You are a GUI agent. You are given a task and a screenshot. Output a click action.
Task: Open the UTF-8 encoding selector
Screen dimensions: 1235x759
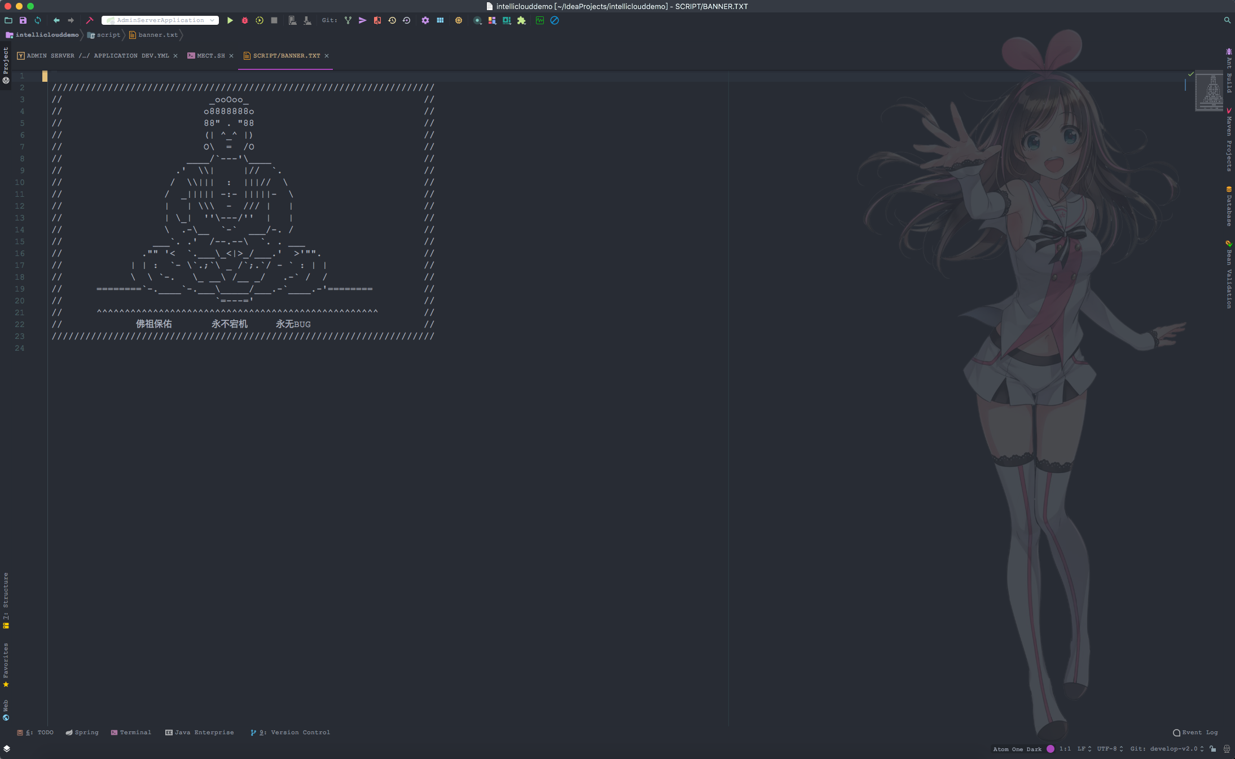click(1110, 749)
